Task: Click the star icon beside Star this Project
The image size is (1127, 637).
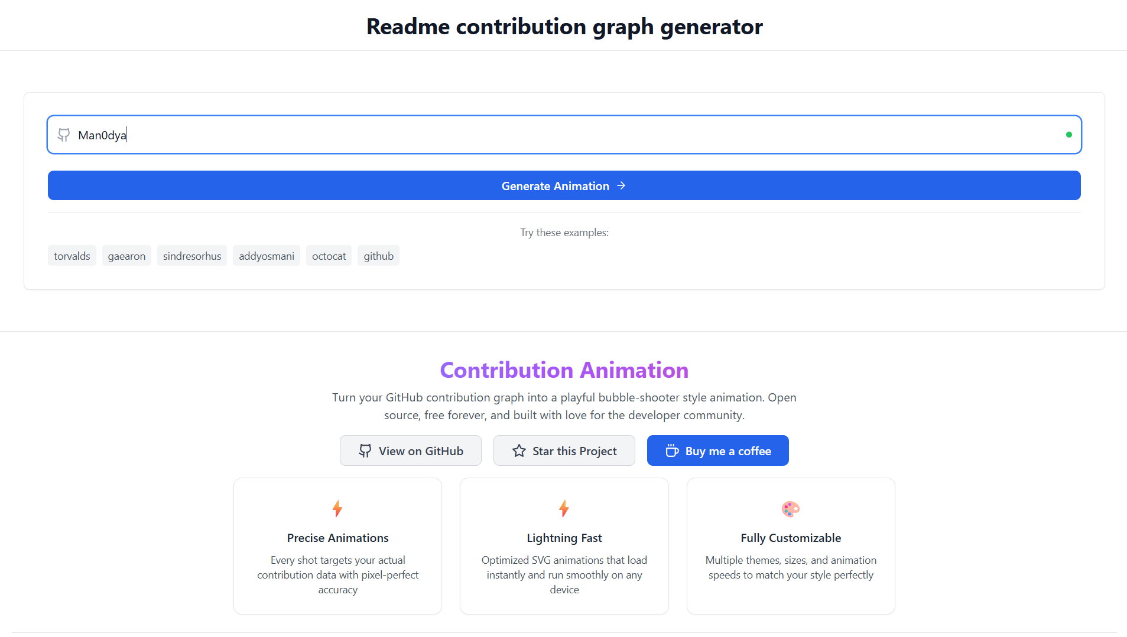Action: click(518, 450)
